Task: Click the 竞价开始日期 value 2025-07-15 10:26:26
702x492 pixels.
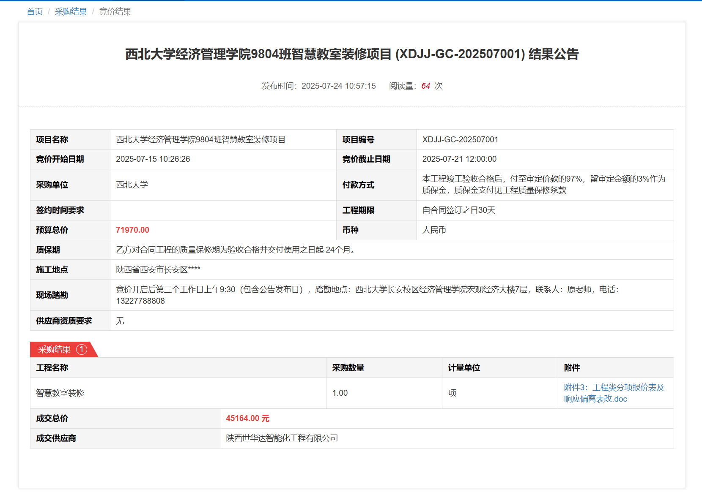Action: pyautogui.click(x=153, y=159)
